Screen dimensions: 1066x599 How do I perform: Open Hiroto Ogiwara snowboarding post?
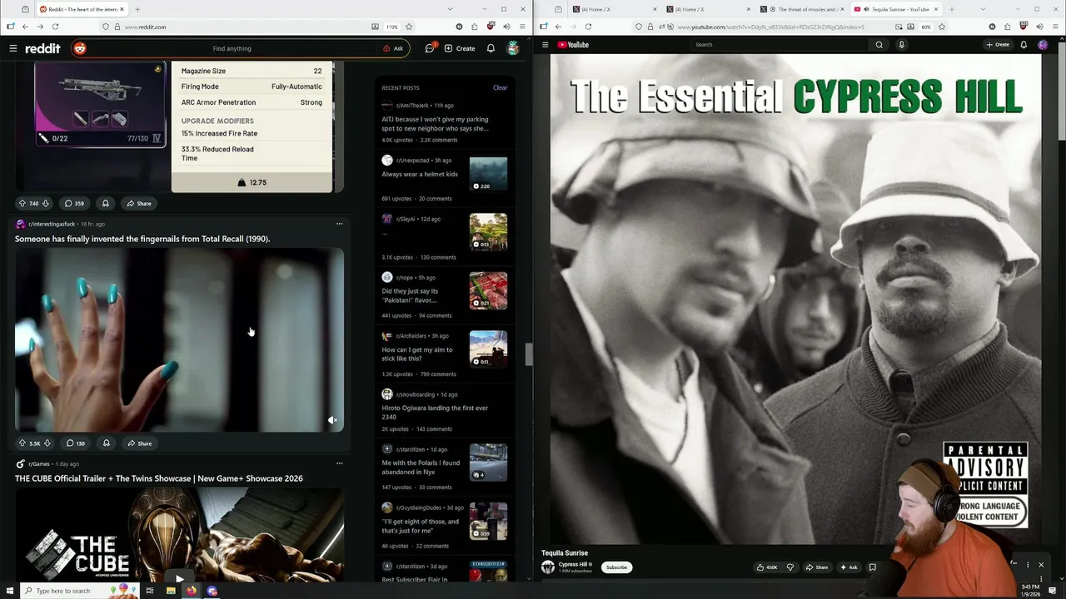click(x=435, y=413)
